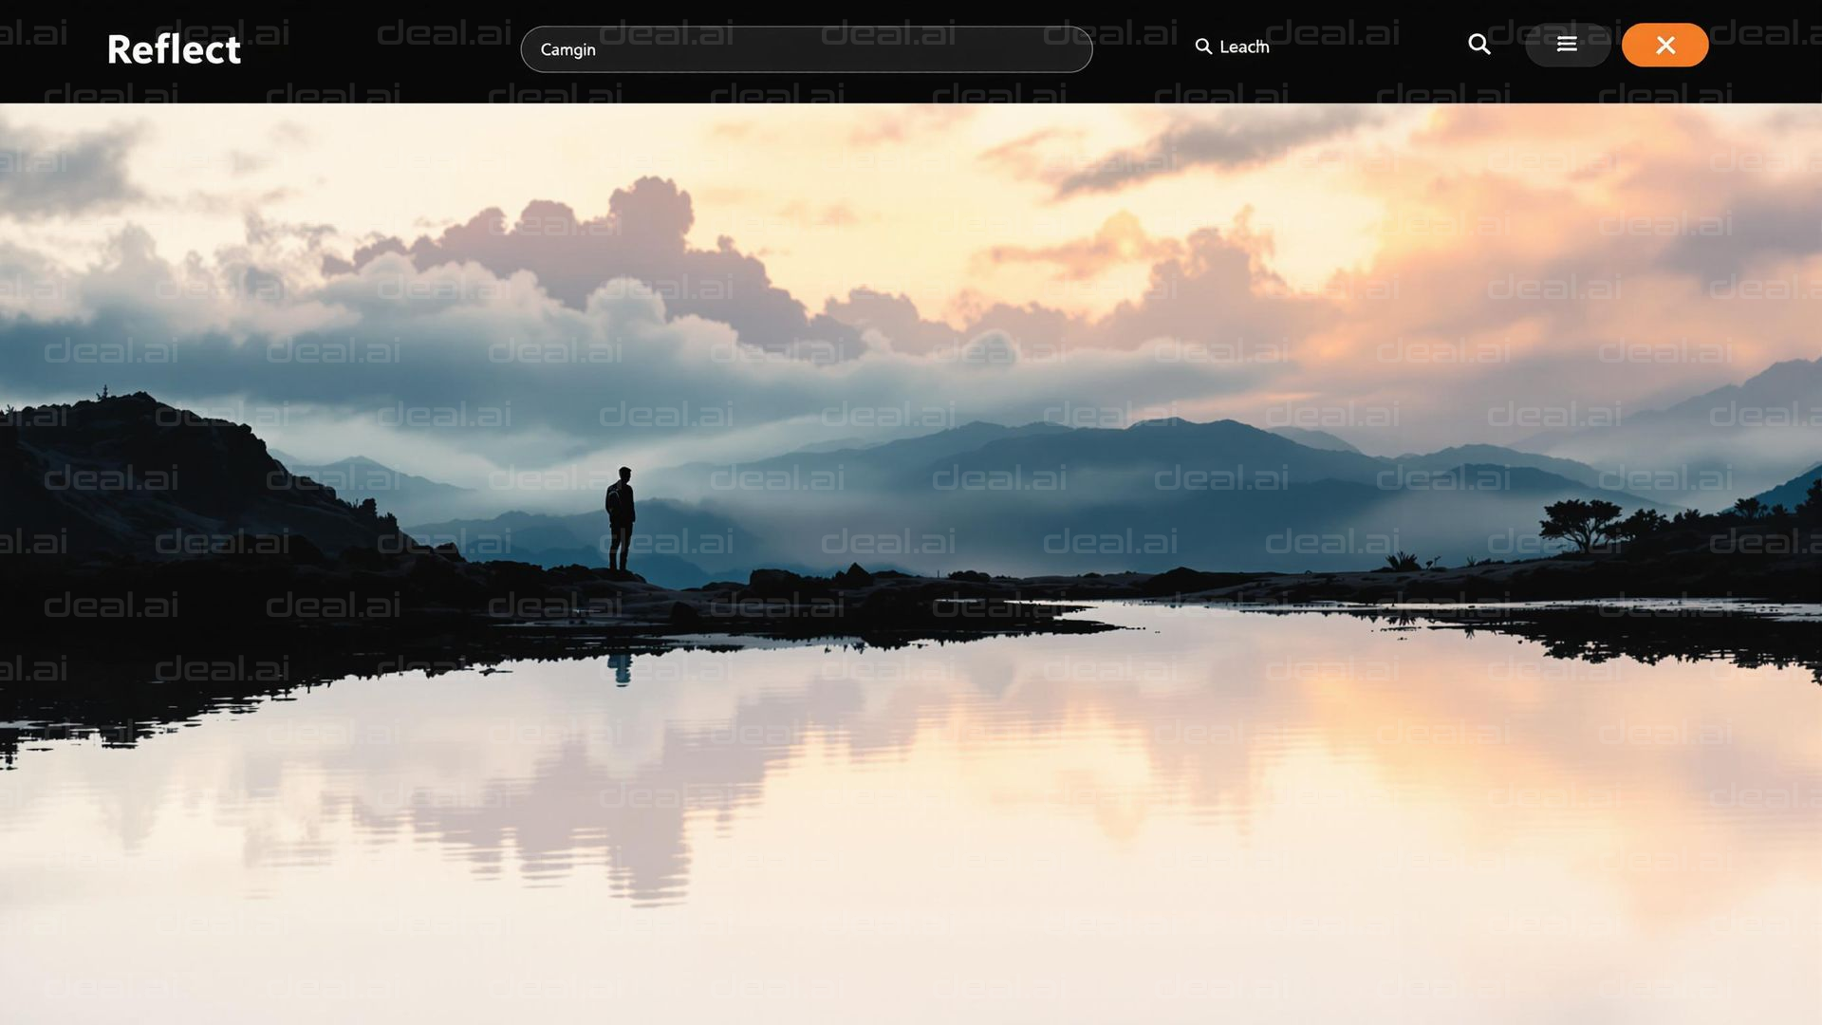Click the standing person silhouette

click(x=620, y=518)
